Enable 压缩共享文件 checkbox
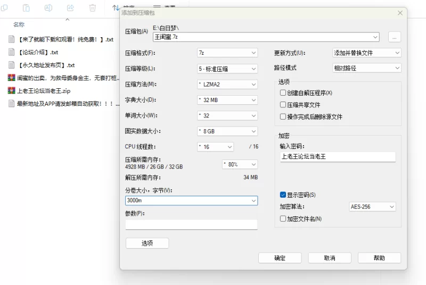Image resolution: width=426 pixels, height=285 pixels. click(x=283, y=105)
